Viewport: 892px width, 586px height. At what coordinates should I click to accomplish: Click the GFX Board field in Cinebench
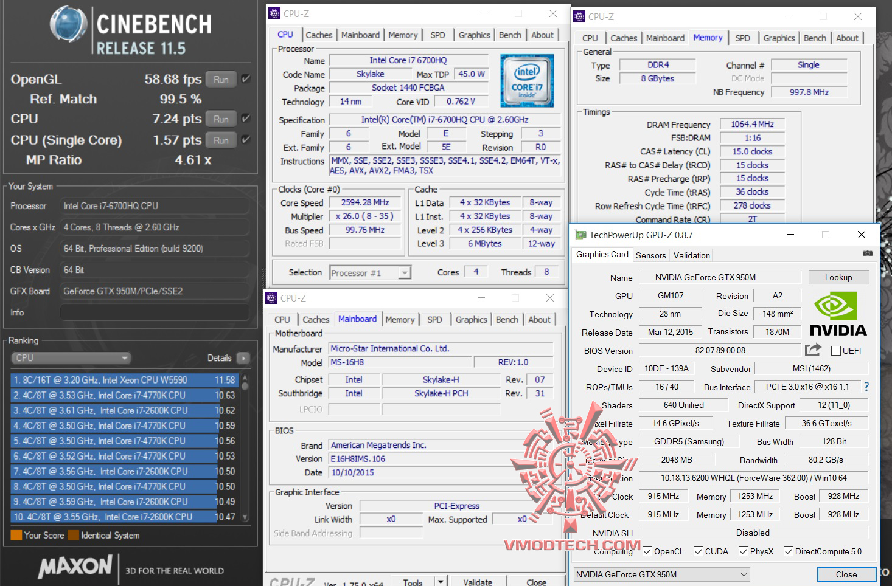tap(155, 291)
